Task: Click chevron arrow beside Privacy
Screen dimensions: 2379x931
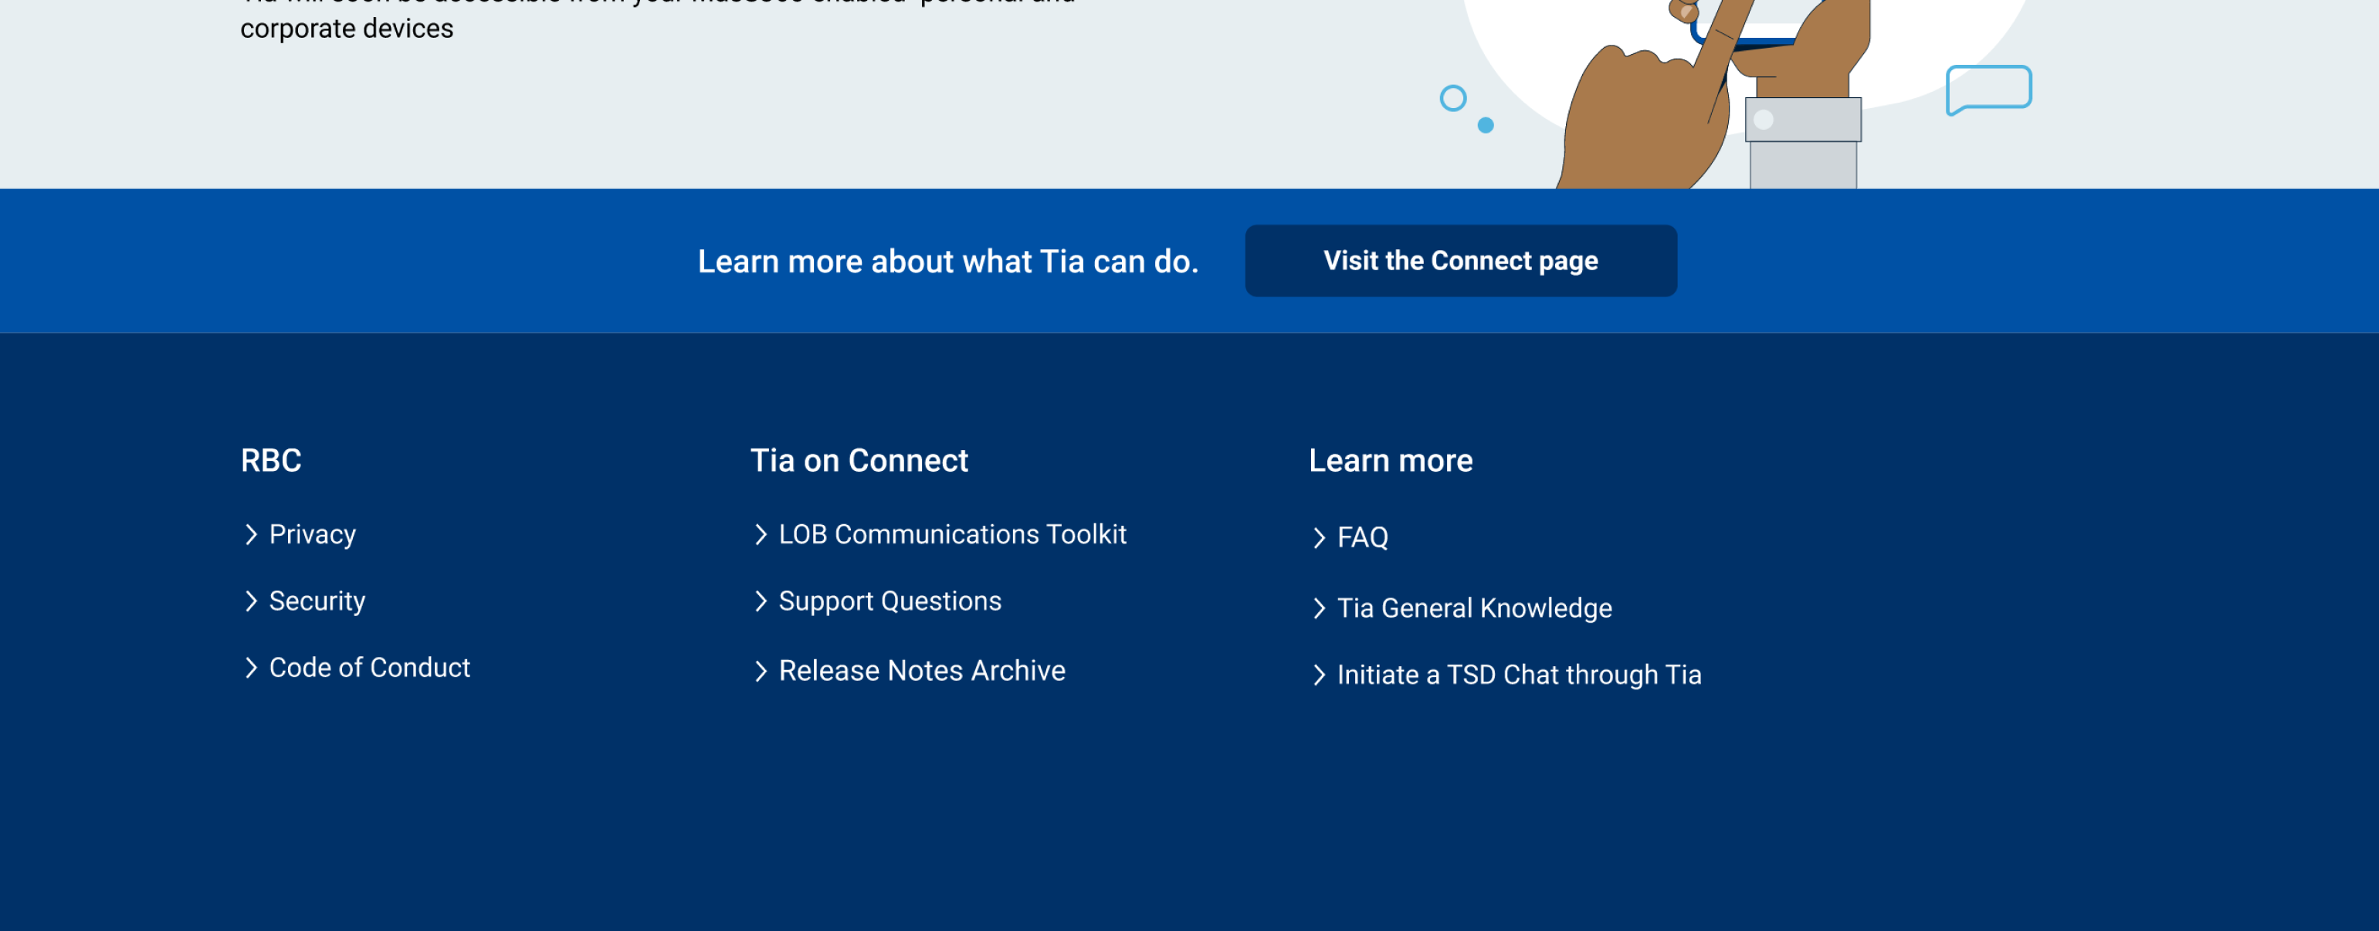Action: (x=250, y=535)
